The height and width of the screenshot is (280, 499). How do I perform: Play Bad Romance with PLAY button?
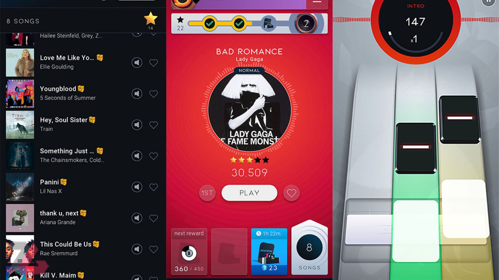point(249,193)
